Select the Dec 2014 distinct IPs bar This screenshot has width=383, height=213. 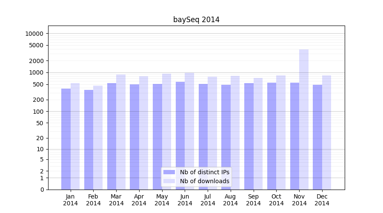317,137
